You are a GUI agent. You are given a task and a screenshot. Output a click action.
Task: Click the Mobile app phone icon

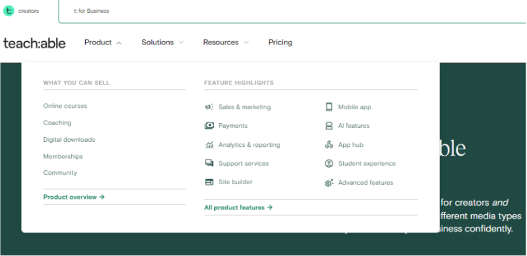tap(329, 107)
